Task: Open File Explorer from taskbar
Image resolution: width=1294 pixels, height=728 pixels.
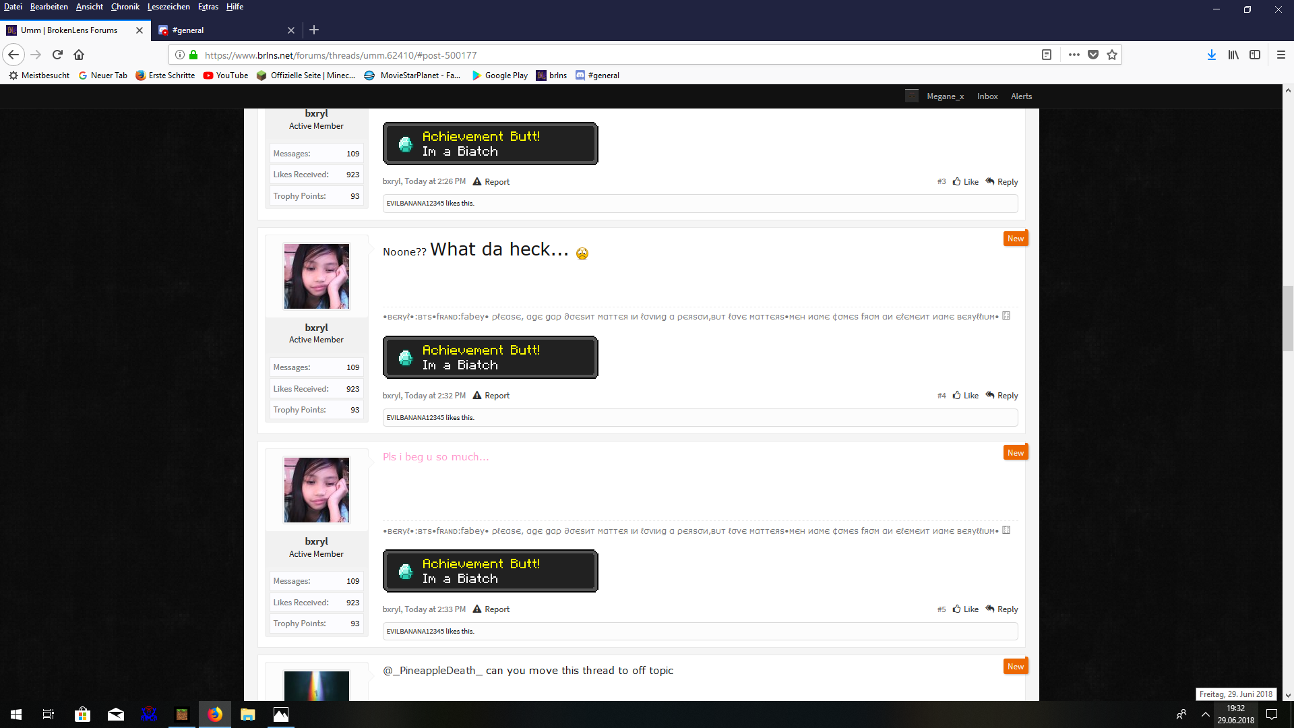Action: (x=248, y=715)
